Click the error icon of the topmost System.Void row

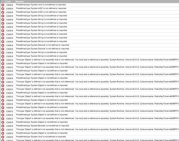pos(3,5)
